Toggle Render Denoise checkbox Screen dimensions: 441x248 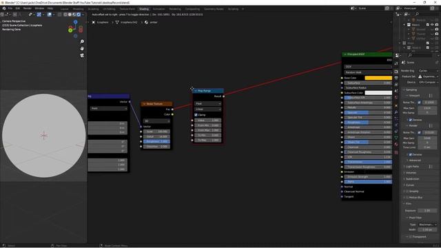click(x=411, y=154)
